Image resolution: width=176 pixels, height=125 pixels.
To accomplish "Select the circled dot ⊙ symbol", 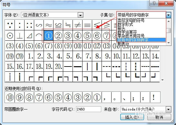I will 10,36.
